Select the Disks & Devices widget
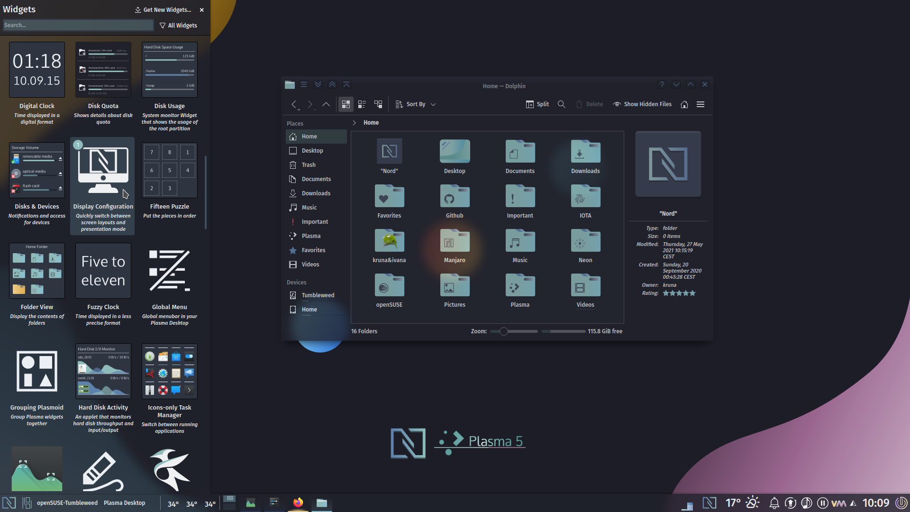 click(37, 184)
